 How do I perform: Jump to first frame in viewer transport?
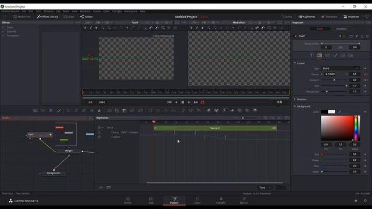pyautogui.click(x=169, y=102)
